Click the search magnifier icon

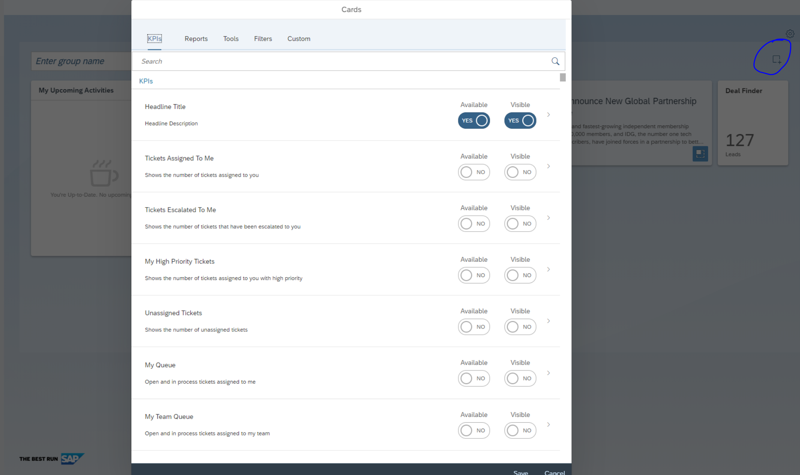point(555,61)
